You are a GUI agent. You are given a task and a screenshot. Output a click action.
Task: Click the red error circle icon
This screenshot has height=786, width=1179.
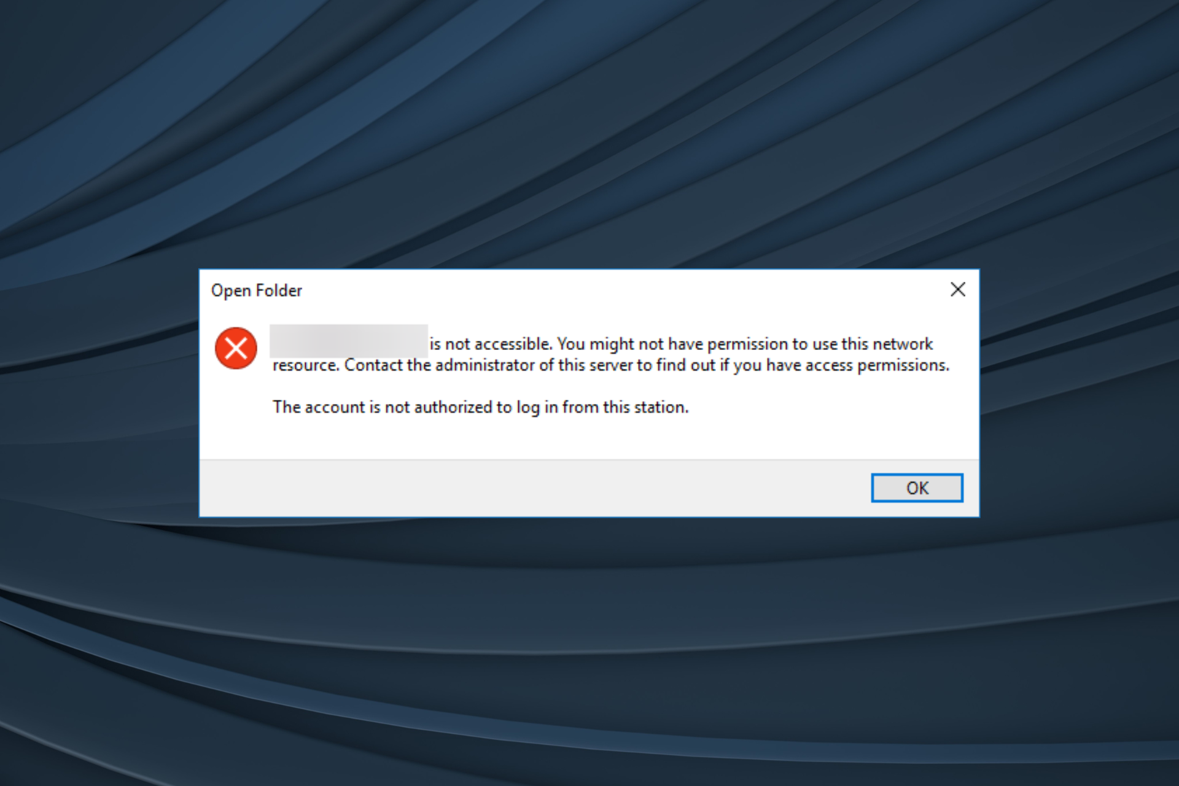[236, 348]
